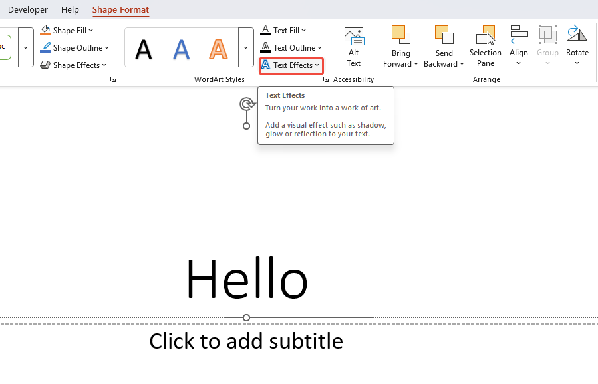Screen dimensions: 598x384
Task: Switch to the Developer tab
Action: coord(28,9)
